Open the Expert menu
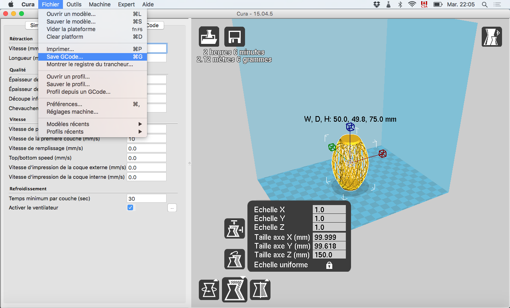 (x=126, y=4)
